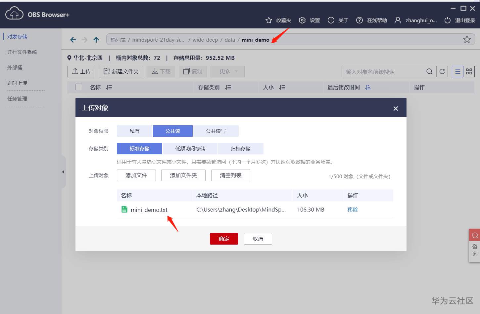Image resolution: width=480 pixels, height=314 pixels.
Task: Go back with the left arrow
Action: [x=73, y=40]
